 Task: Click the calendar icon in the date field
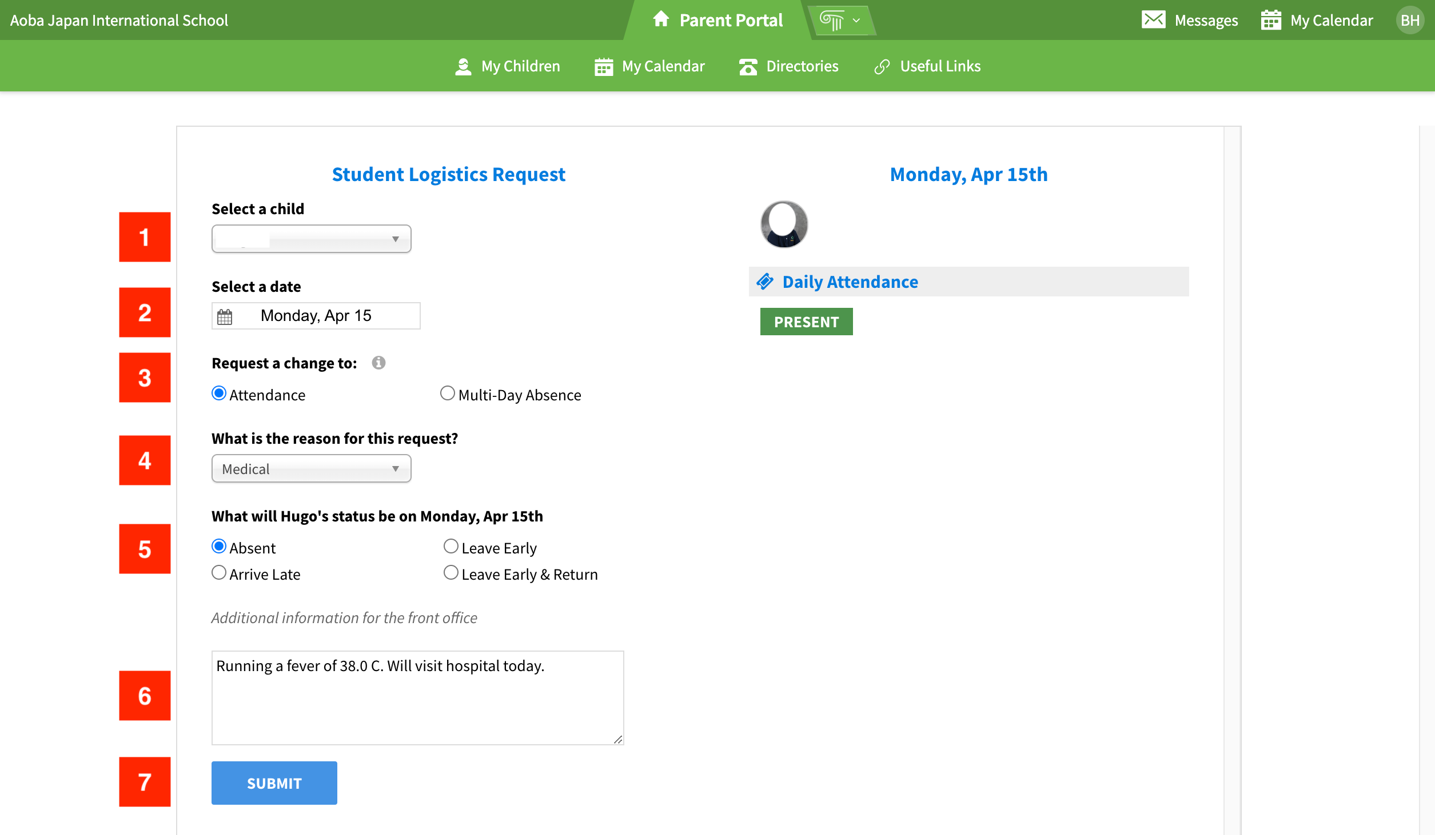pyautogui.click(x=225, y=316)
